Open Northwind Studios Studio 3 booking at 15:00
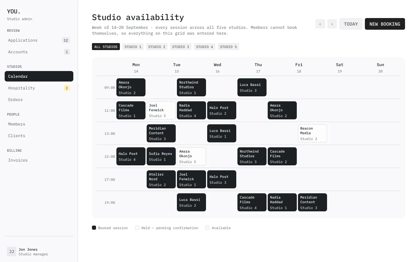This screenshot has height=262, width=419. [252, 156]
